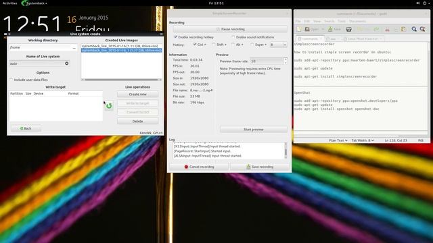This screenshot has height=243, width=433.
Task: Click the Create new button
Action: [137, 94]
